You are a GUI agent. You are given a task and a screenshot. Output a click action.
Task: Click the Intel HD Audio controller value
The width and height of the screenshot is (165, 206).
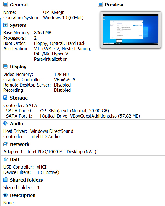pos(45,136)
